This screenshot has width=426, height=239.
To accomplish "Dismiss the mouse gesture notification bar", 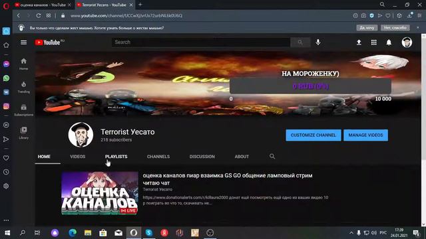I will click(x=418, y=28).
